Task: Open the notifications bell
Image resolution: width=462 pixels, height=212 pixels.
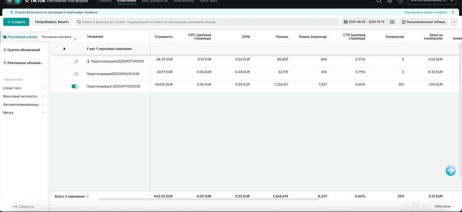Action: [x=389, y=1]
